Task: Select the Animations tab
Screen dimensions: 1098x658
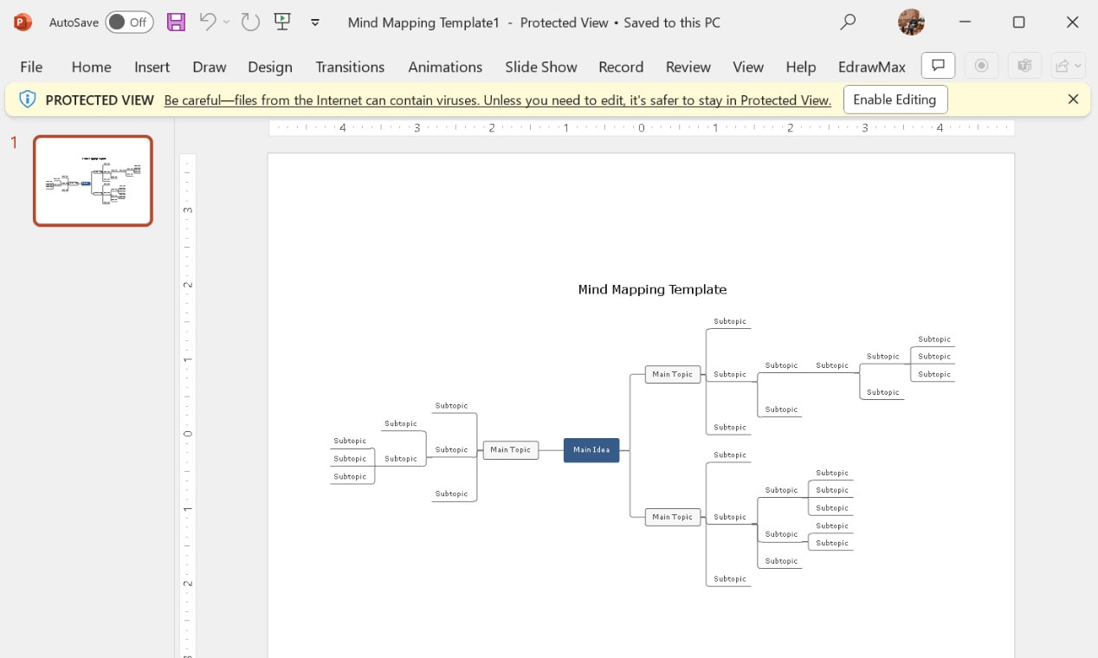Action: (445, 67)
